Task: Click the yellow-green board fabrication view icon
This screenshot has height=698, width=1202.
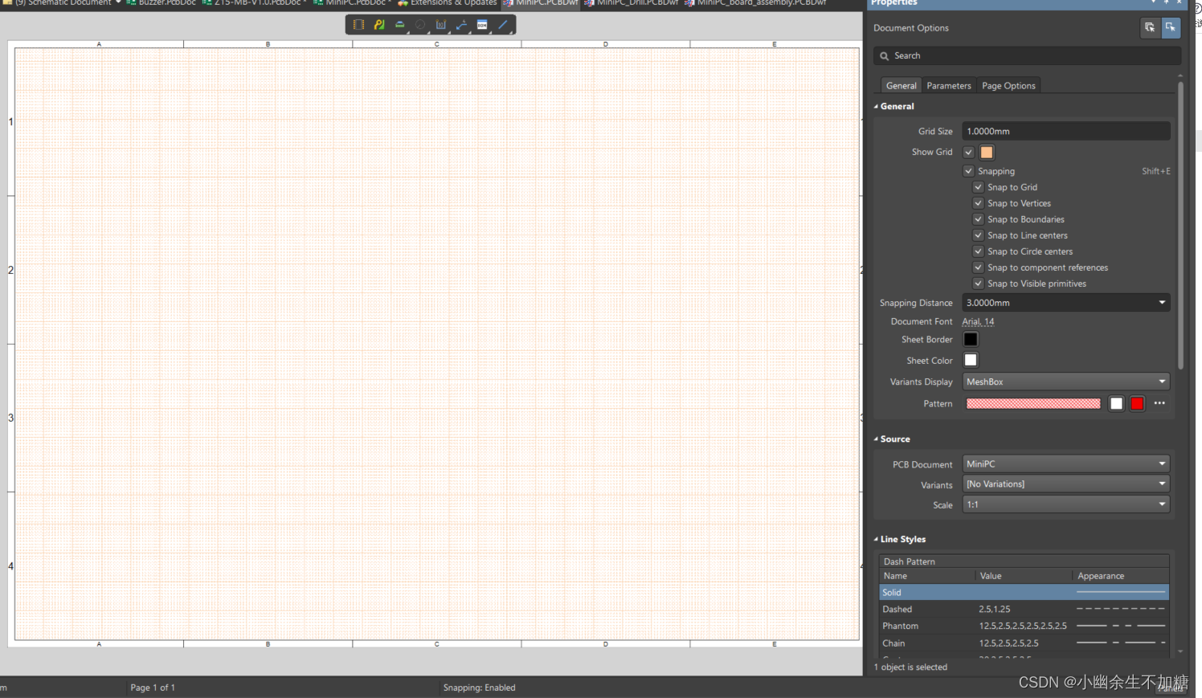Action: coord(379,25)
